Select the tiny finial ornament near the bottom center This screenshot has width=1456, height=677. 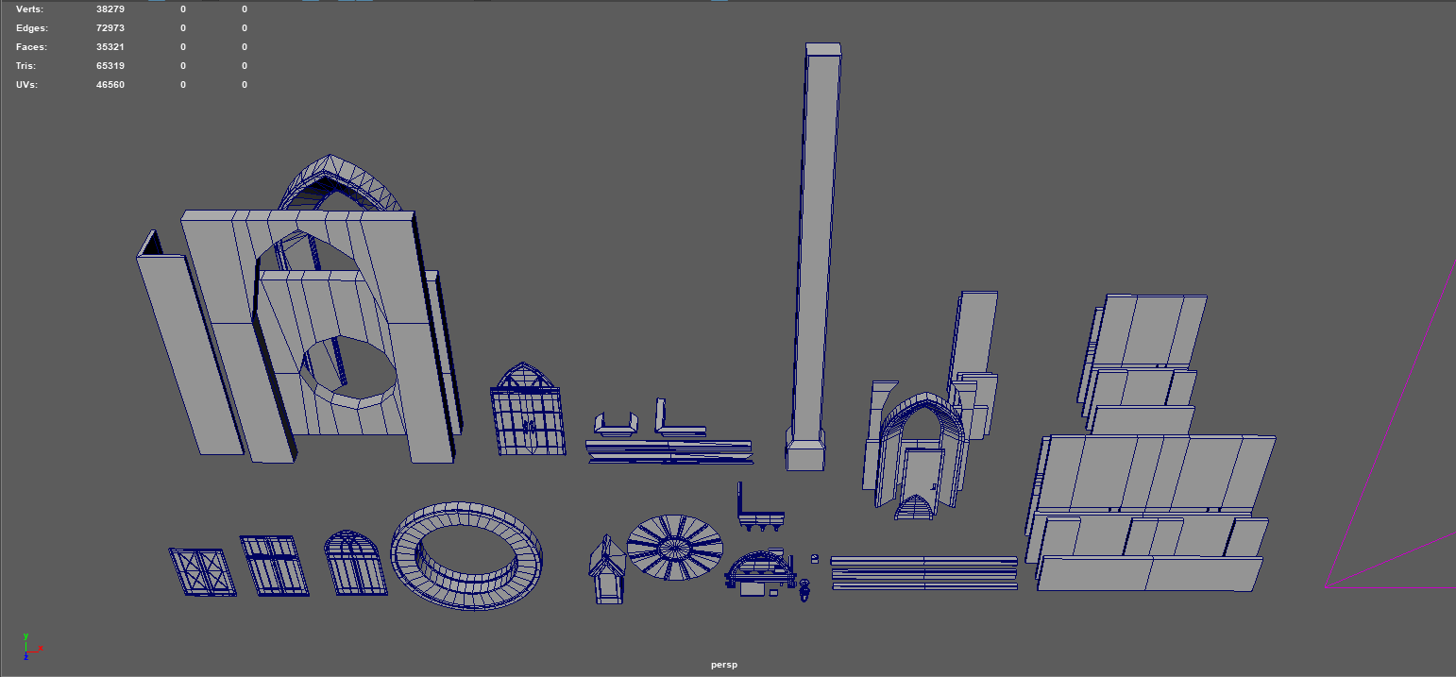[804, 592]
